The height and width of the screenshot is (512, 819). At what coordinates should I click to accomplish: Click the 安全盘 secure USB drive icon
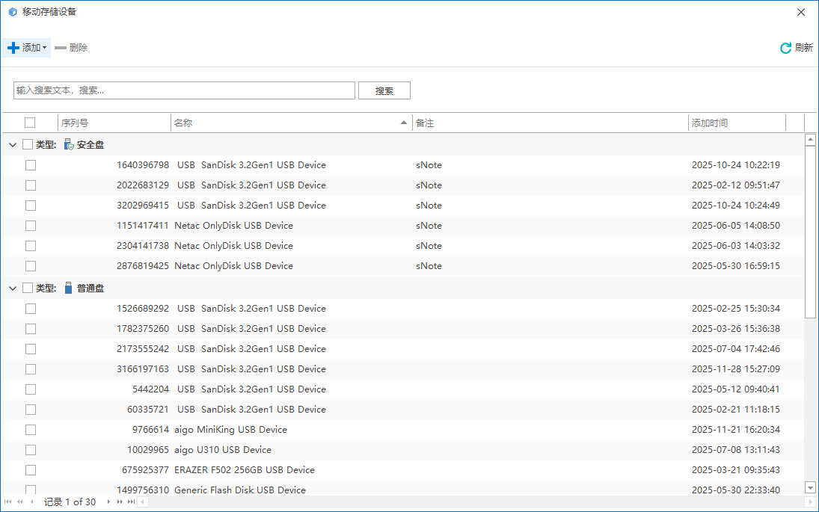click(x=69, y=144)
